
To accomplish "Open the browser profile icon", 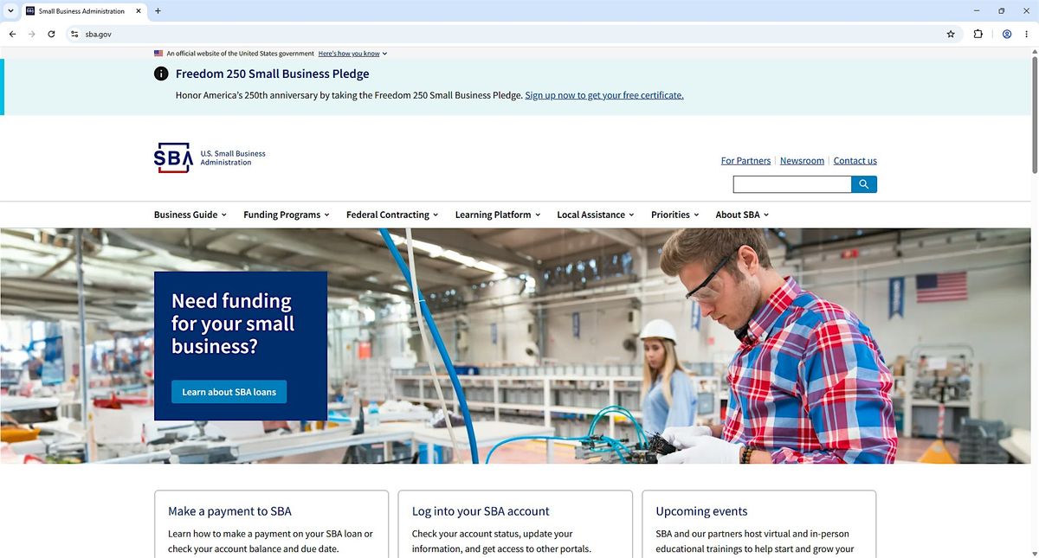I will [1007, 35].
